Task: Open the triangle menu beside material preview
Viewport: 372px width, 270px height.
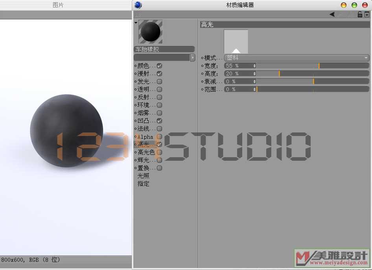Action: (x=136, y=23)
